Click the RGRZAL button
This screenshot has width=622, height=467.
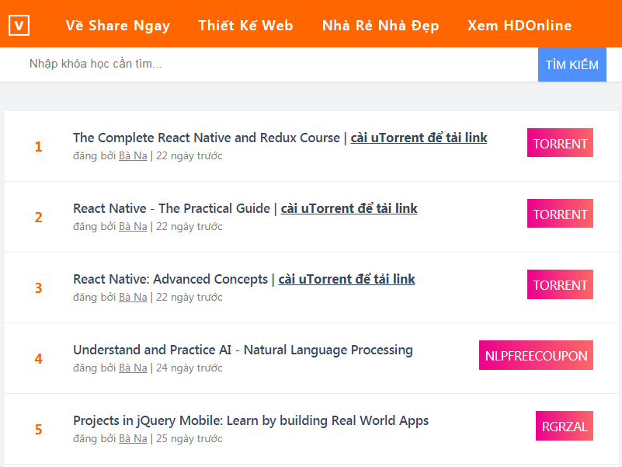coord(564,426)
